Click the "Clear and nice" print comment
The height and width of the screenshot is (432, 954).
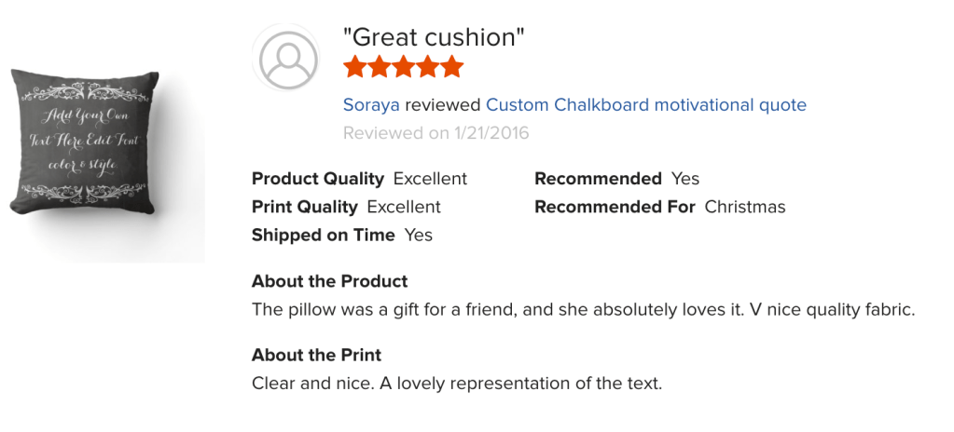pyautogui.click(x=456, y=383)
